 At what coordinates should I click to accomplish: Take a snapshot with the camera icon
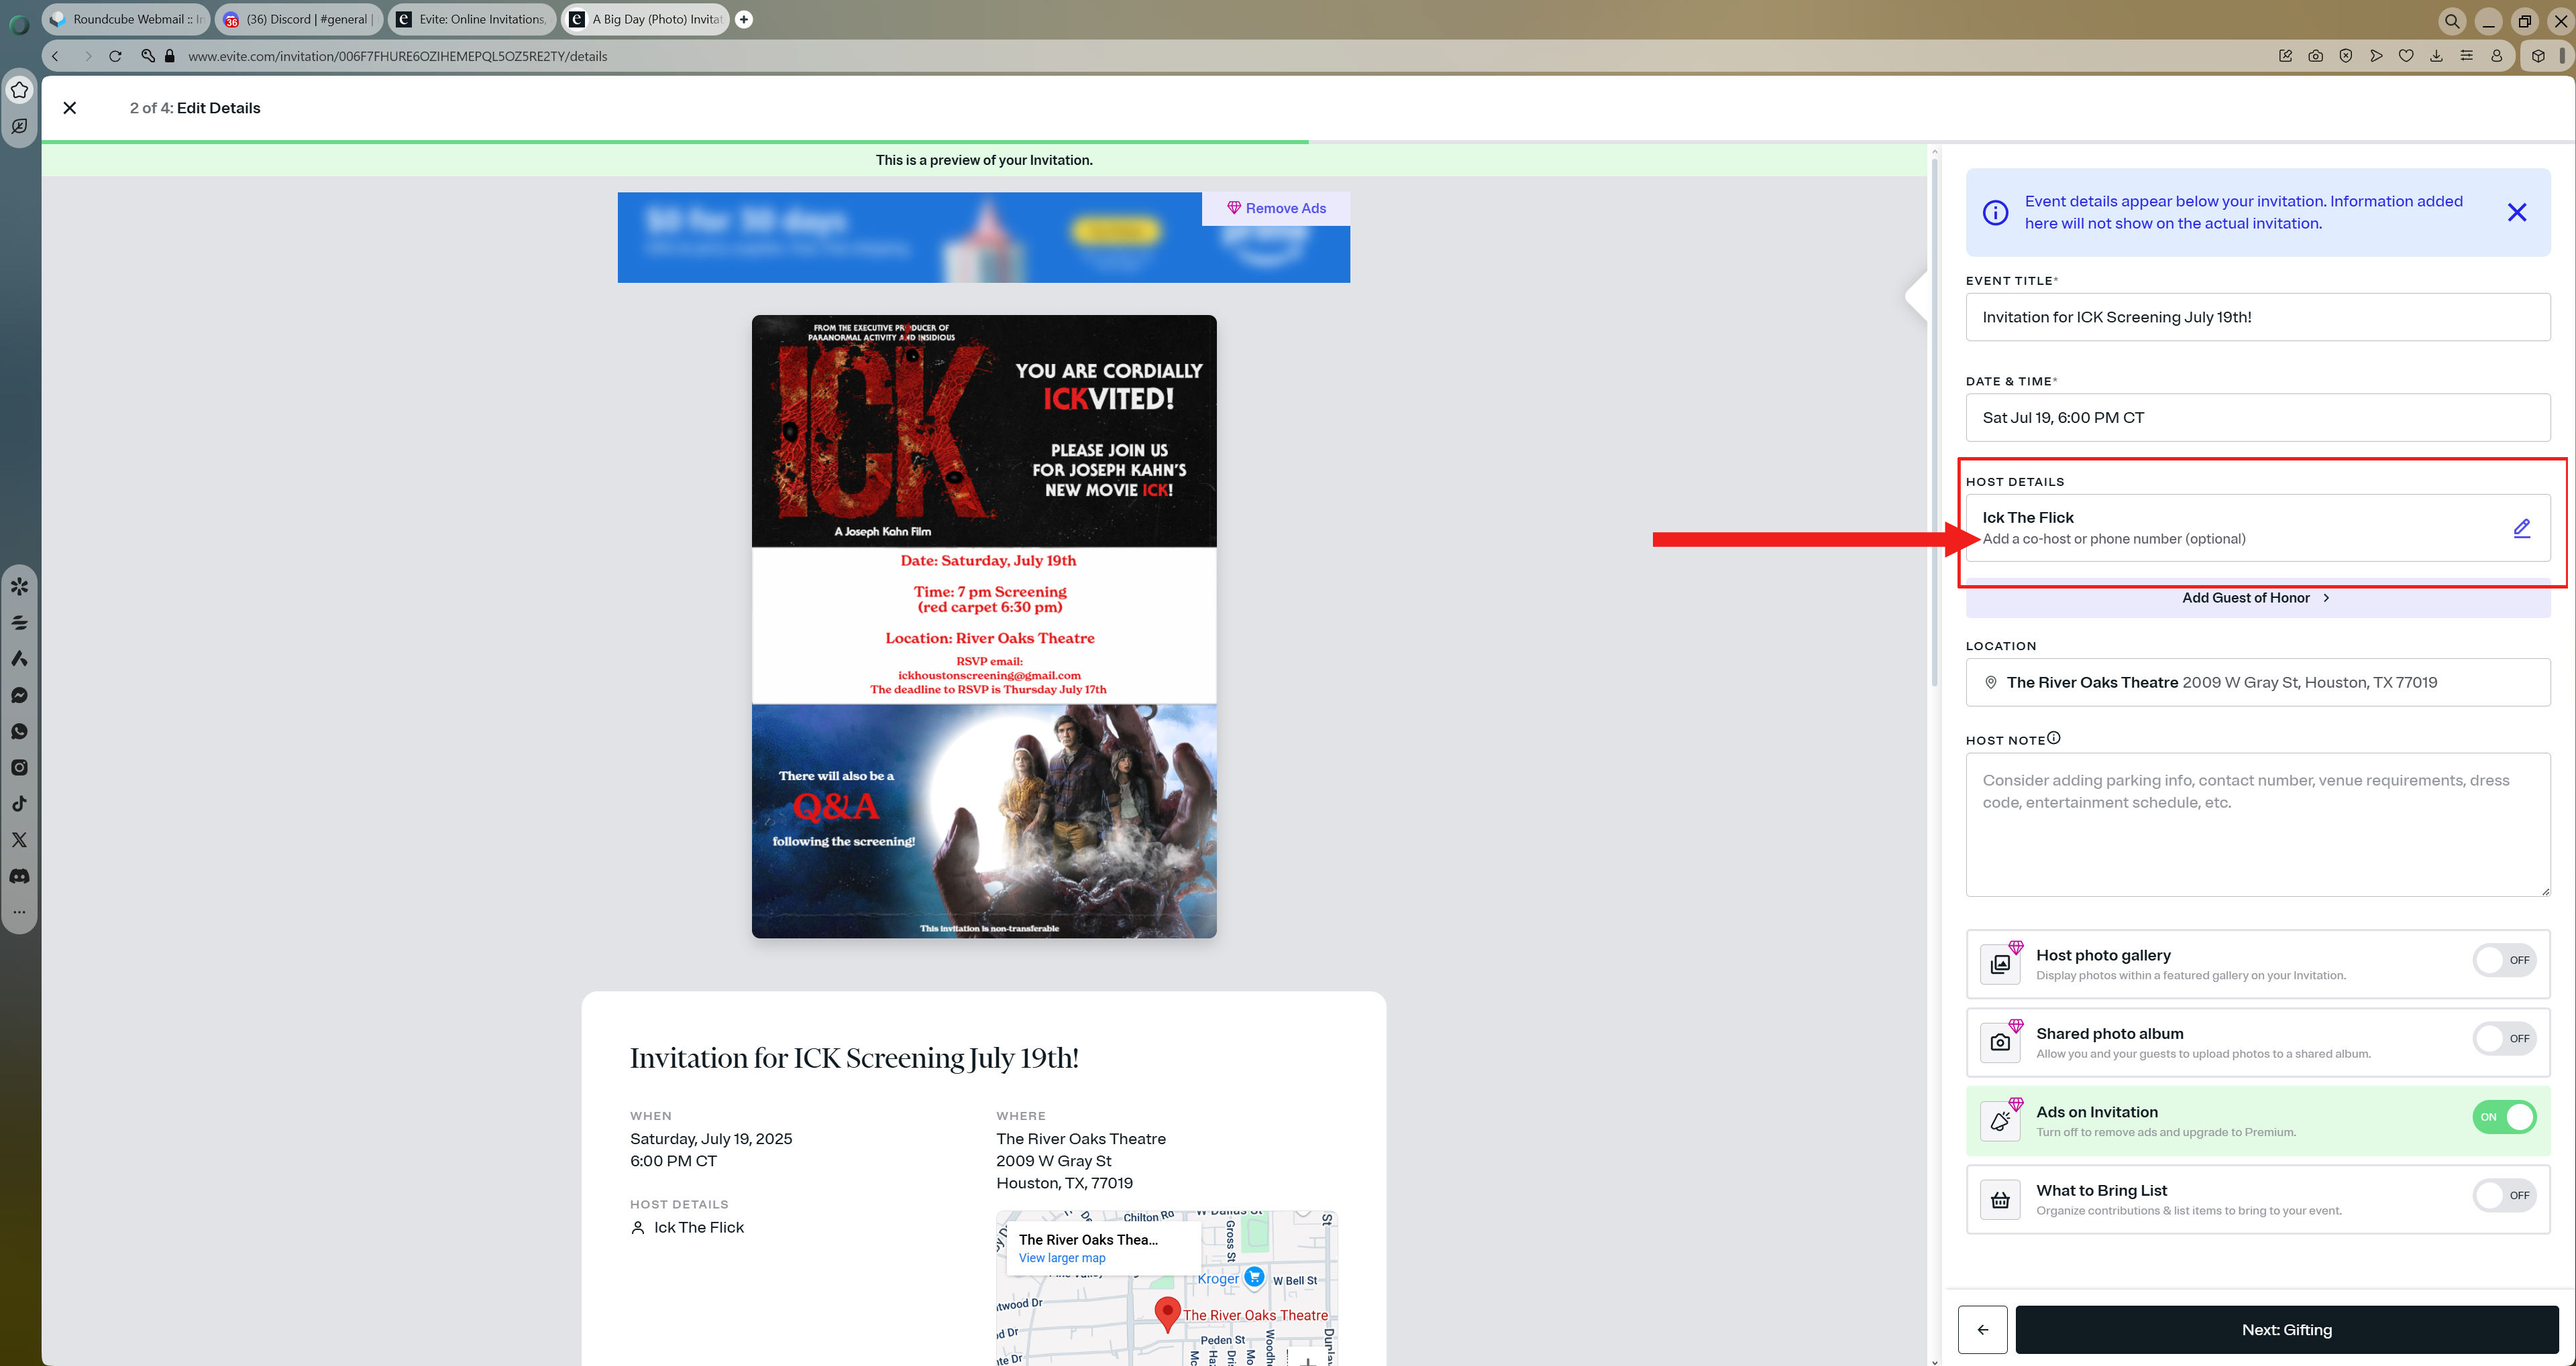[2315, 56]
